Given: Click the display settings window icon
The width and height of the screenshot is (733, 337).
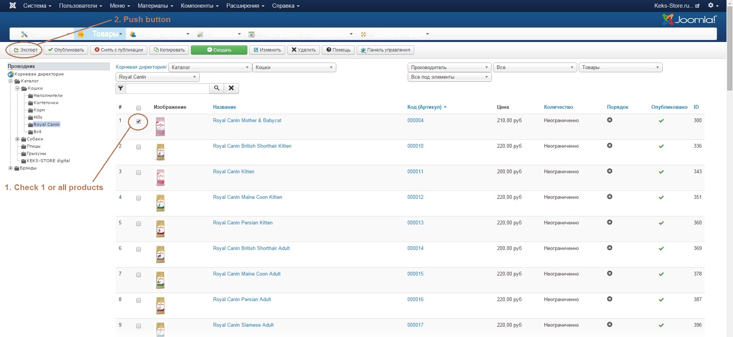Looking at the screenshot, I should point(252,34).
